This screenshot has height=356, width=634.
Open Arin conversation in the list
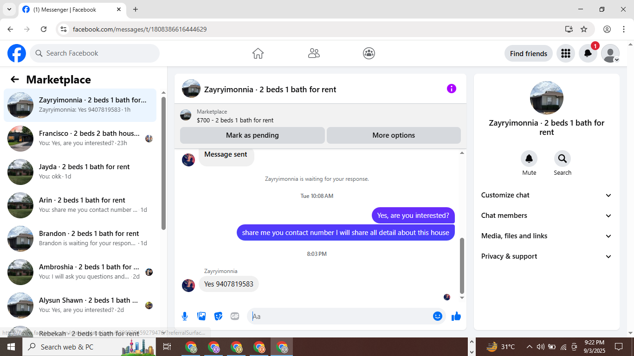(80, 205)
